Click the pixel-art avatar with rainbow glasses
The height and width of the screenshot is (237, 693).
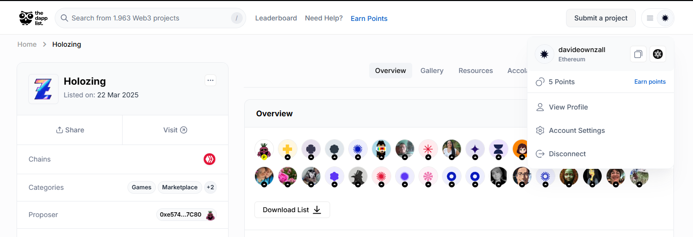click(381, 149)
